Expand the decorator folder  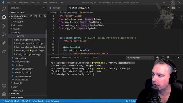tap(18, 25)
